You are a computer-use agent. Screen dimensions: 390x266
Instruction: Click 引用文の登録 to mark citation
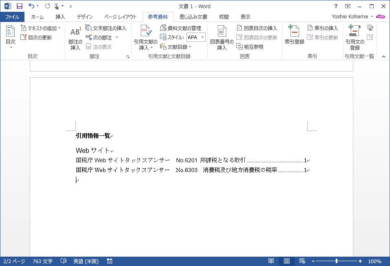pos(355,38)
